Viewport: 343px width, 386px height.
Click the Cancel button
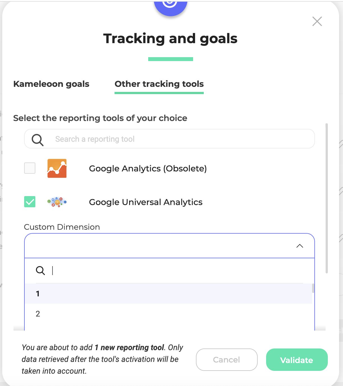click(227, 360)
